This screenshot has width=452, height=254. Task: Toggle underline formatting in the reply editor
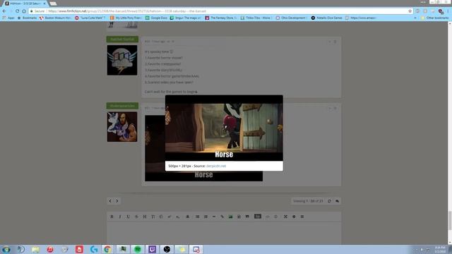[129, 217]
